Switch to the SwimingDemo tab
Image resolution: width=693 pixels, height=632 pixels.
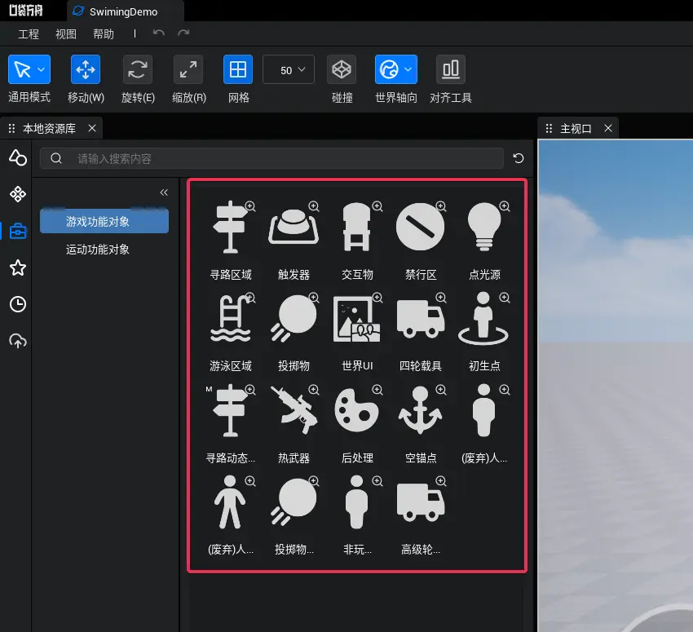123,12
